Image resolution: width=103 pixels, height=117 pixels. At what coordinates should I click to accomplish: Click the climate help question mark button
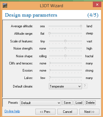pyautogui.click(x=85, y=86)
